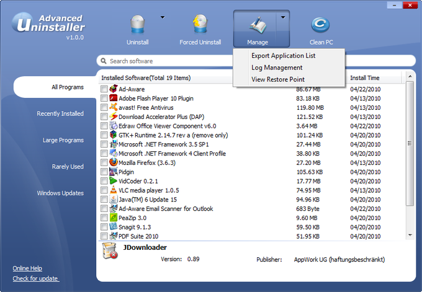Tick the avast! Free Antivirus checkbox
Viewport: 422px width, 292px height.
click(x=104, y=107)
